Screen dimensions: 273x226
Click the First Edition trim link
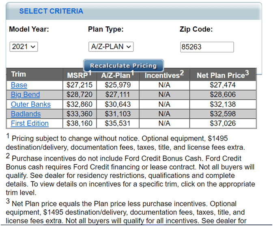tap(30, 123)
